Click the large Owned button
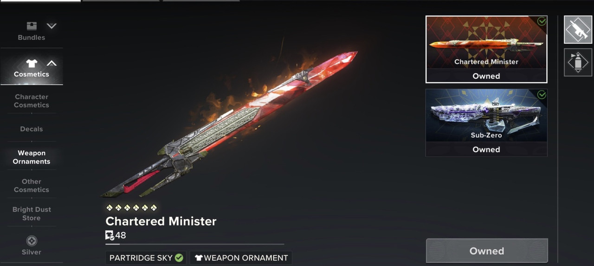 coord(487,251)
